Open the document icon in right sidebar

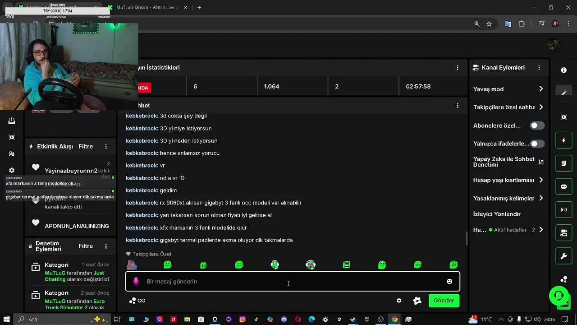pyautogui.click(x=563, y=163)
